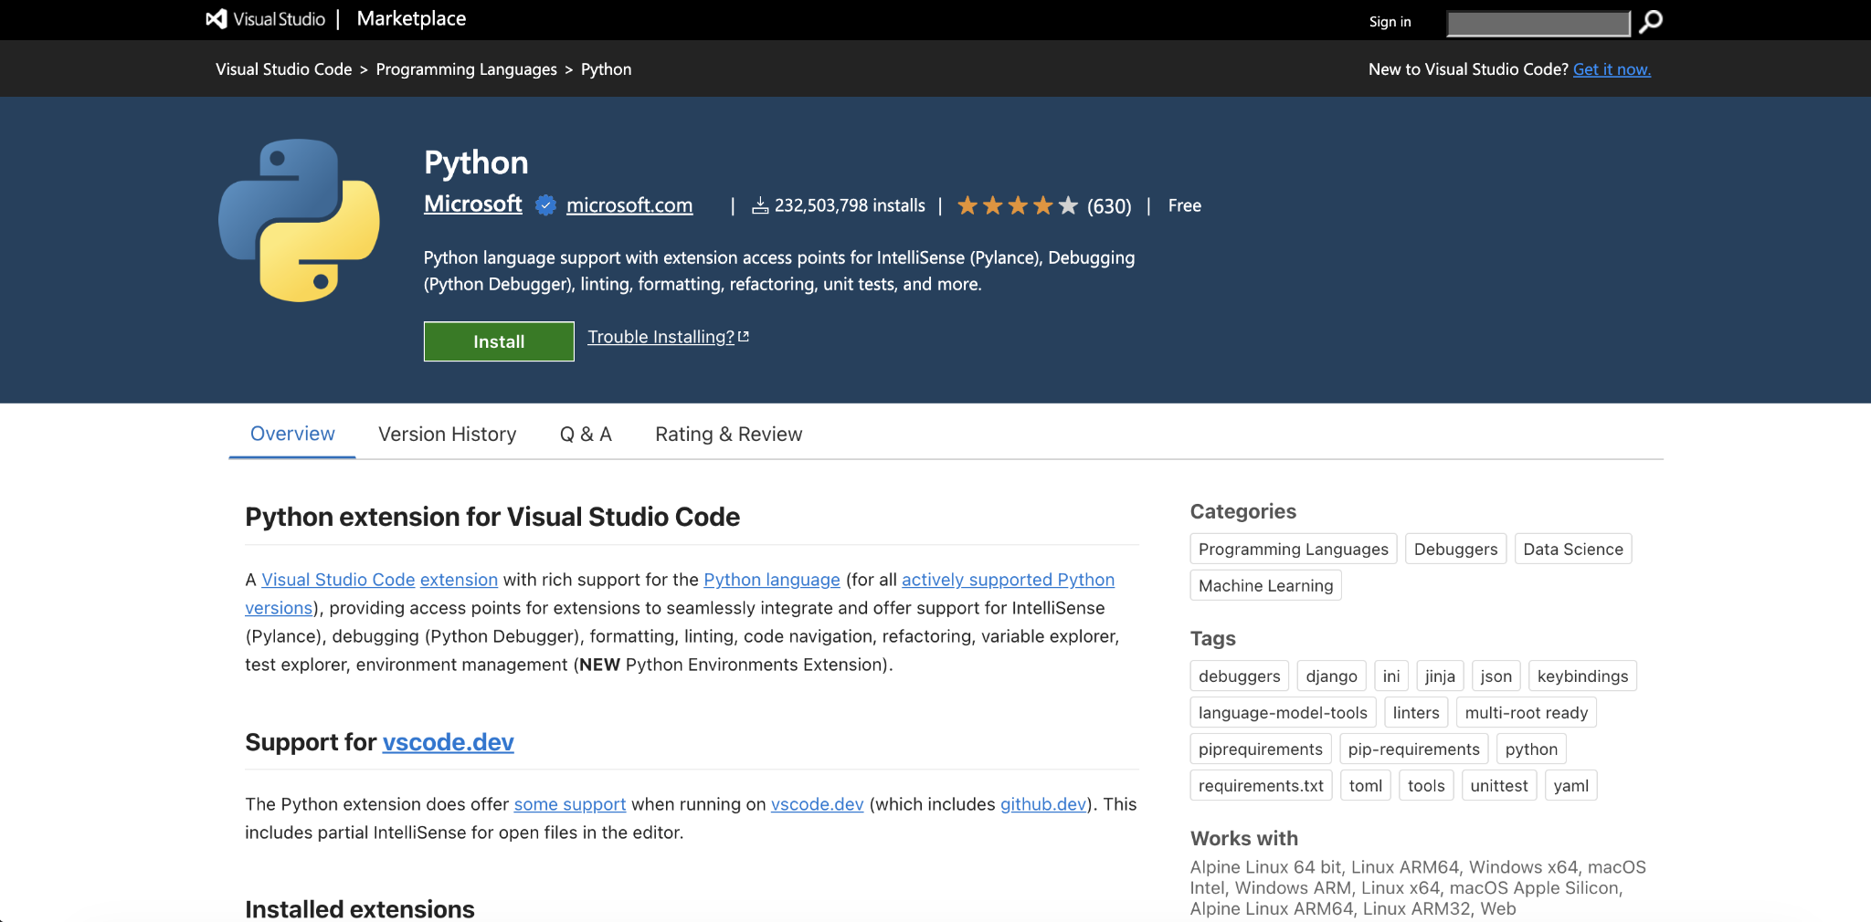Open actively supported Python versions link
The width and height of the screenshot is (1871, 922).
1008,580
